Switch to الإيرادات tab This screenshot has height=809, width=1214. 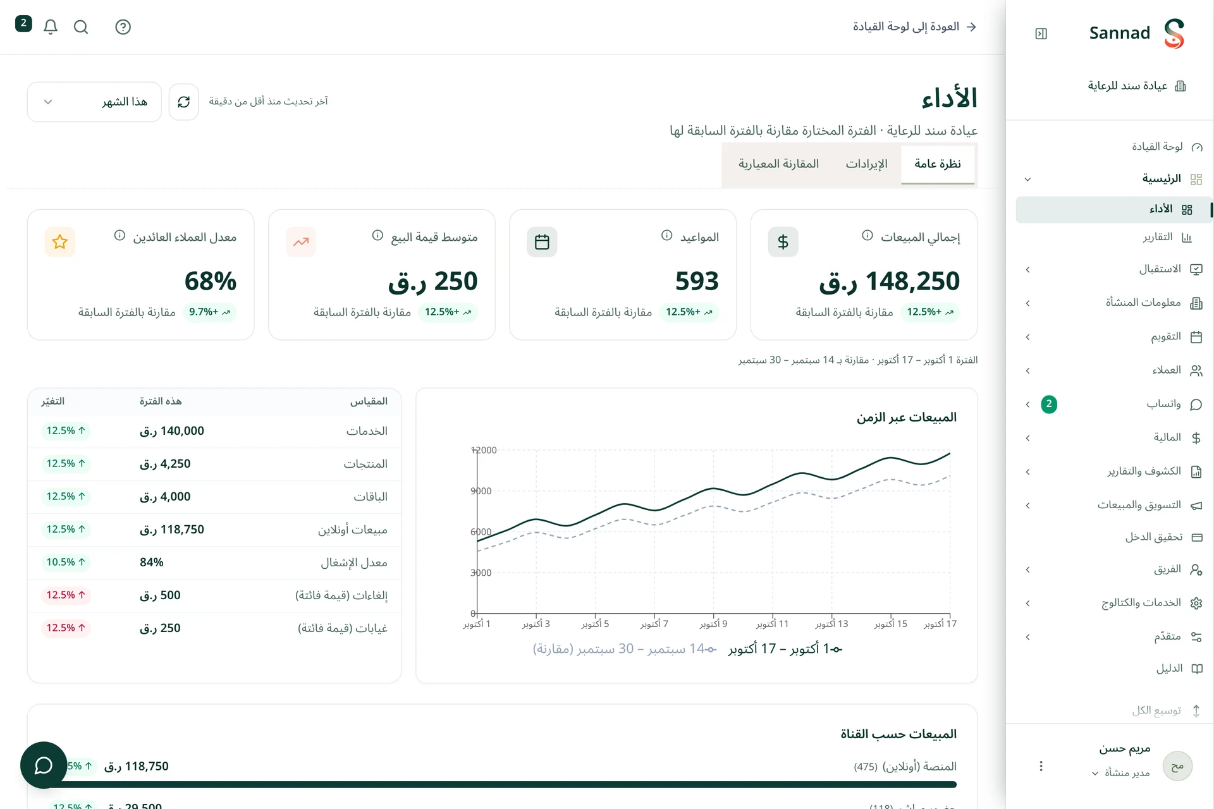pos(866,164)
